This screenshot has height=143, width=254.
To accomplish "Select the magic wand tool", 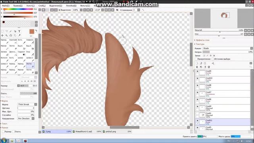I will [11, 31].
